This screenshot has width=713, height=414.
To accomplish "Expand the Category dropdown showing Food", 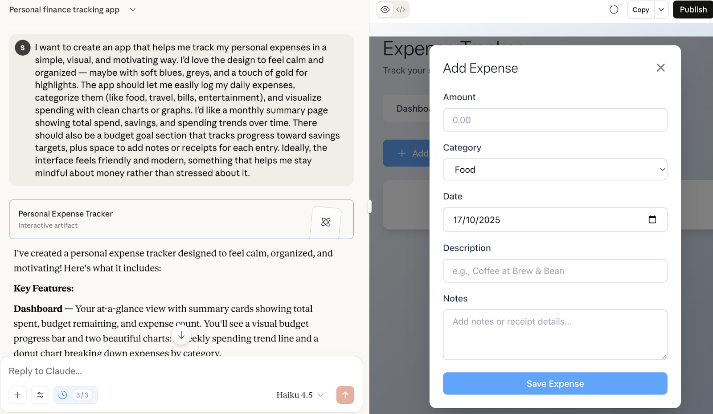I will (555, 170).
